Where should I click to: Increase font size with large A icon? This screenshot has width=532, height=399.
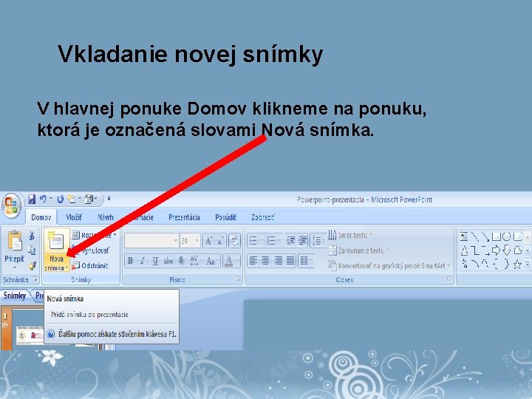coord(208,241)
